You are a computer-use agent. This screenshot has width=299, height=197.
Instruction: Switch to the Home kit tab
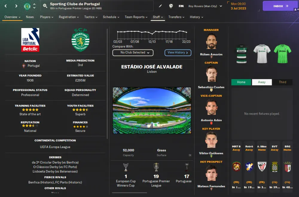[x=241, y=82]
